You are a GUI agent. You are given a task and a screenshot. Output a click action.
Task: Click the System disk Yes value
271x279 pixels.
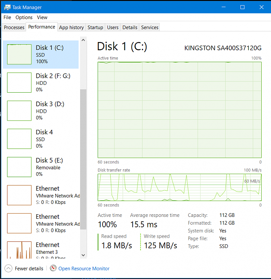pyautogui.click(x=223, y=231)
